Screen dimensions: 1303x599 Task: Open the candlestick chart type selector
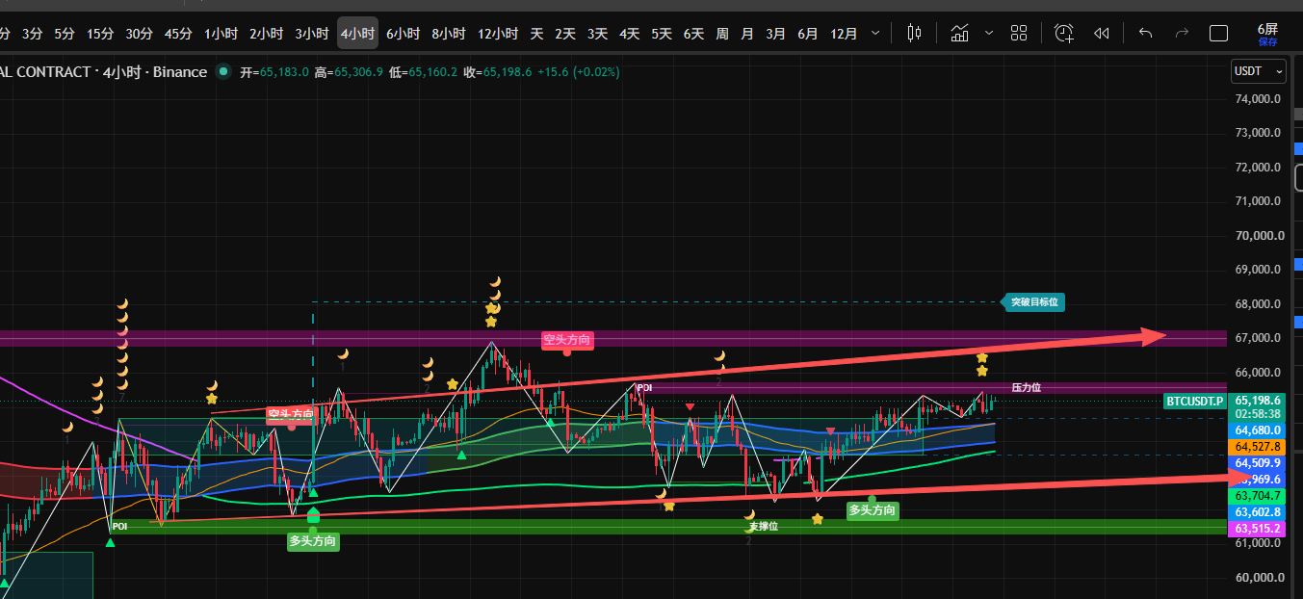pyautogui.click(x=914, y=33)
